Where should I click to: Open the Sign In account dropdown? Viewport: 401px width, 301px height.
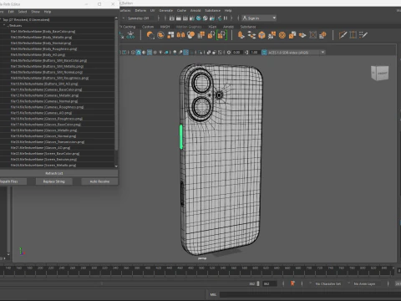coord(259,18)
